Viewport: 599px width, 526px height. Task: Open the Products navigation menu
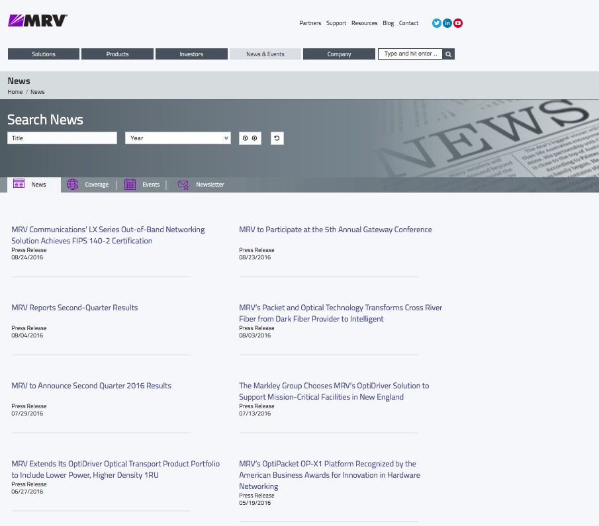117,54
